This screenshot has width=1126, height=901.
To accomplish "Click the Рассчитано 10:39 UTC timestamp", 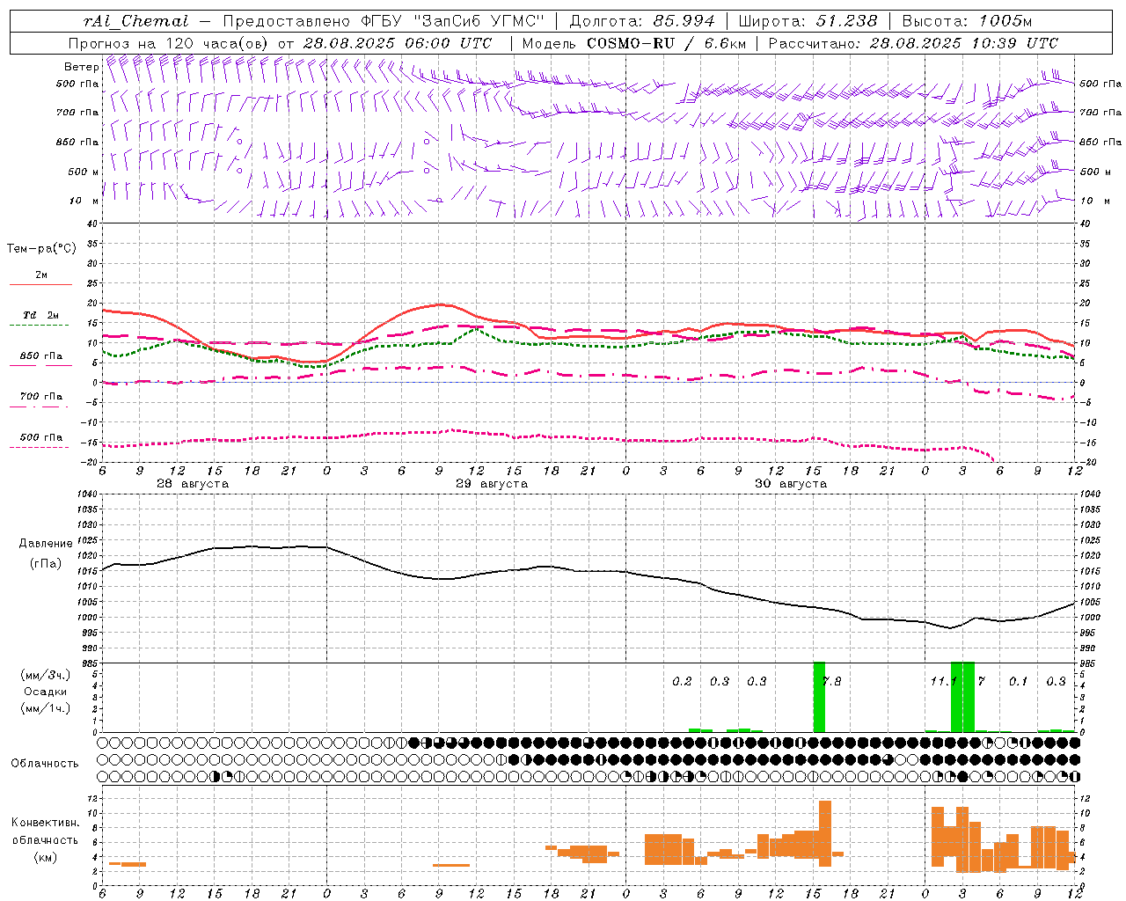I will point(913,43).
